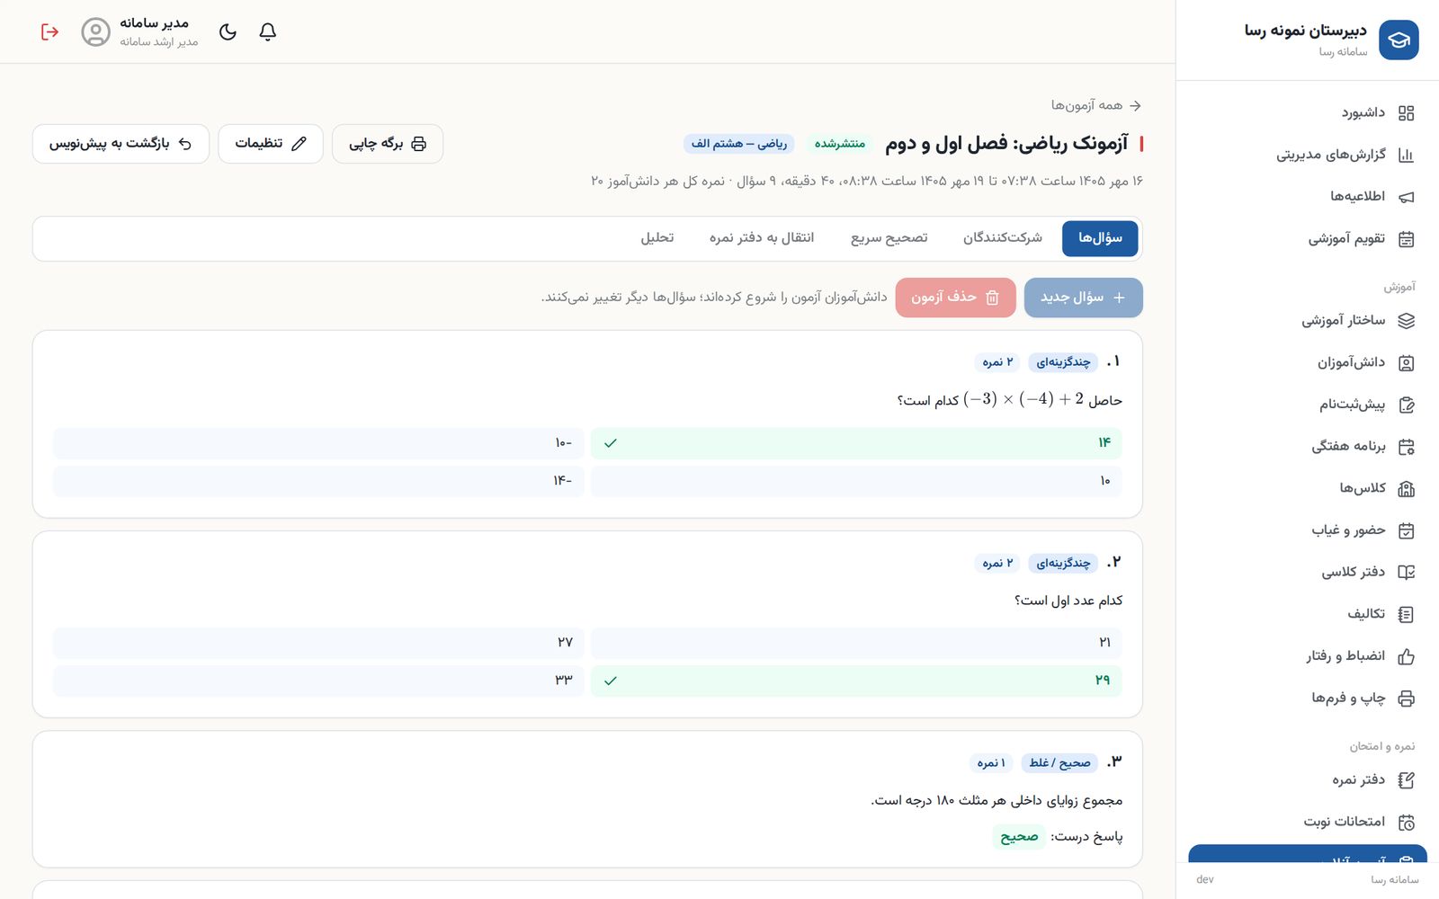The height and width of the screenshot is (899, 1439).
Task: Select answer option ۲۹ in question 2
Action: coord(856,681)
